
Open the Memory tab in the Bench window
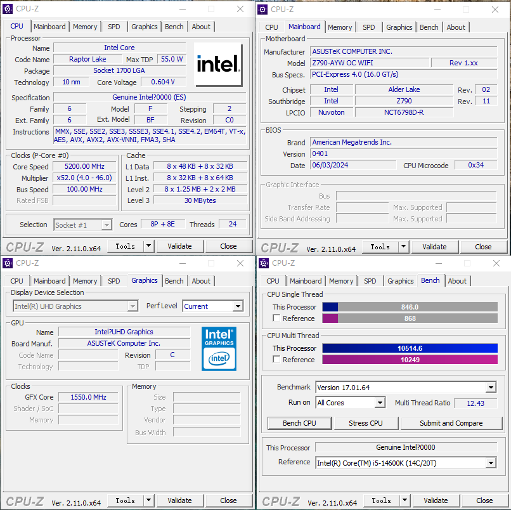[341, 281]
